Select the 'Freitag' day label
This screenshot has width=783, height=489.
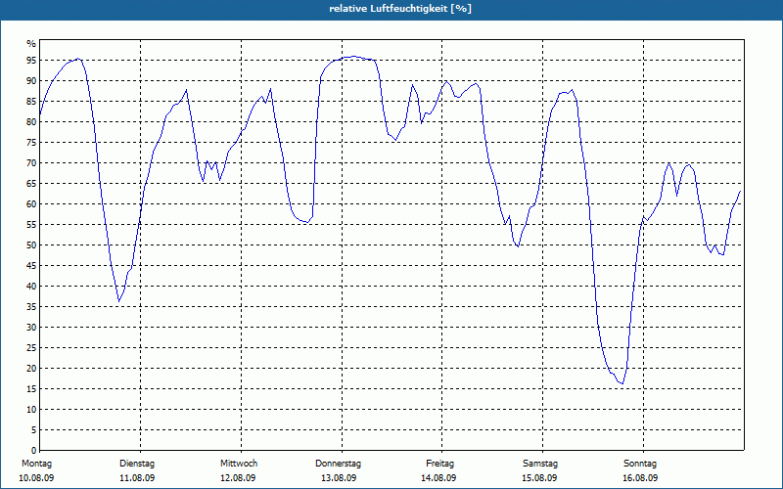pos(439,464)
